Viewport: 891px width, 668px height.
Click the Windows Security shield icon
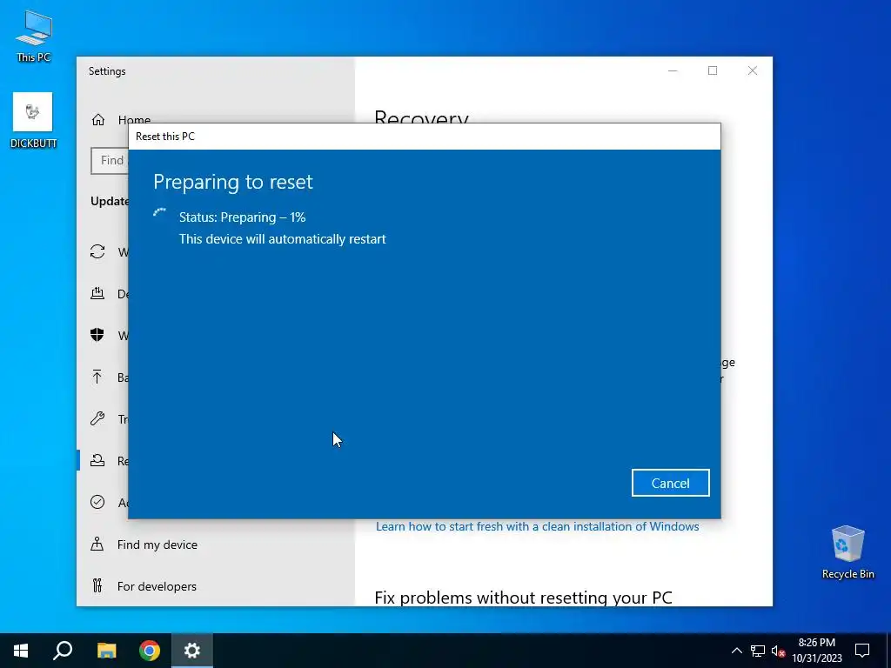tap(97, 335)
